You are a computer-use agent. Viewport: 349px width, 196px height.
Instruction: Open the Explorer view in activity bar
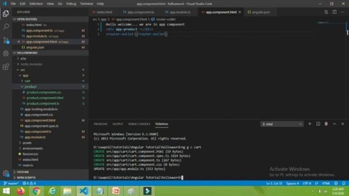point(6,14)
